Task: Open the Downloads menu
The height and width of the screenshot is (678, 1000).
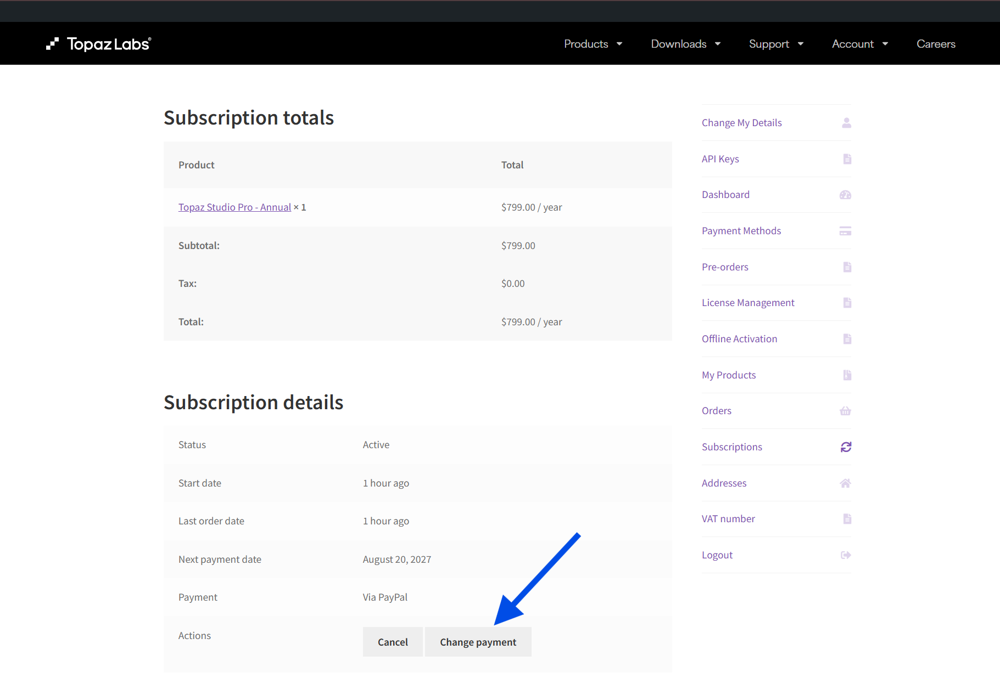Action: (x=679, y=44)
